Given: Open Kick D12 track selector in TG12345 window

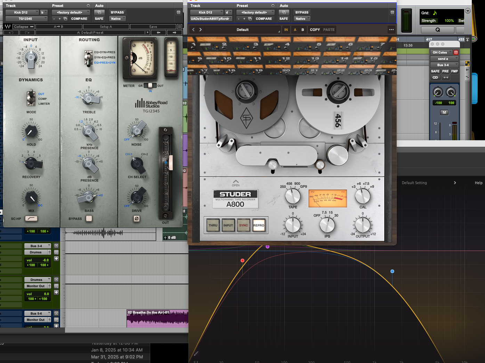Looking at the screenshot, I should point(22,12).
